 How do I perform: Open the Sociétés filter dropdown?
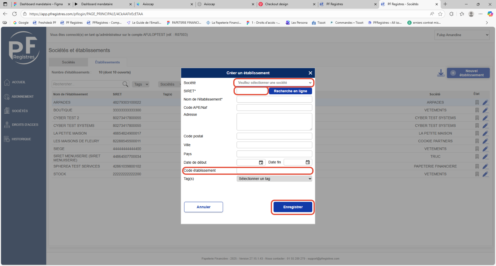[x=170, y=84]
